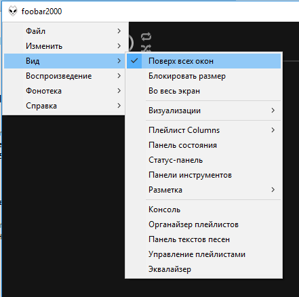
Task: Show the Панель текстов песен
Action: point(203,239)
